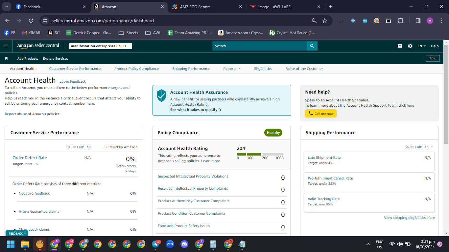The image size is (449, 252).
Task: Close the FEEDBACK tab widget
Action: pyautogui.click(x=25, y=234)
